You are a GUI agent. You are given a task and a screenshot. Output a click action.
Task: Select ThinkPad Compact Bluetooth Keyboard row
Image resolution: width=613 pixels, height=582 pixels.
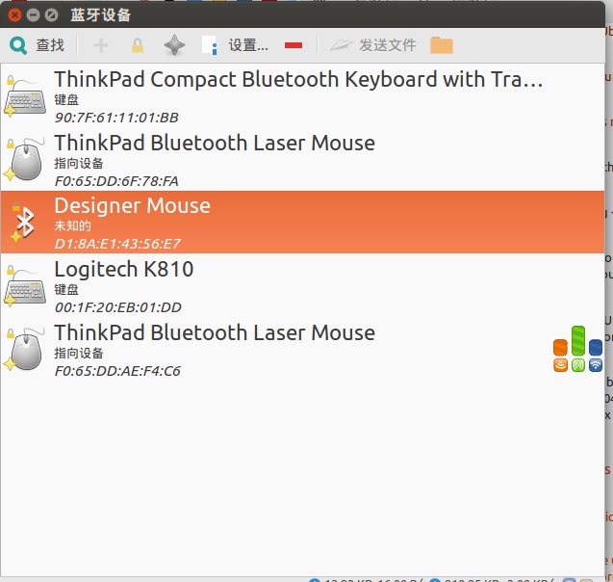click(302, 95)
